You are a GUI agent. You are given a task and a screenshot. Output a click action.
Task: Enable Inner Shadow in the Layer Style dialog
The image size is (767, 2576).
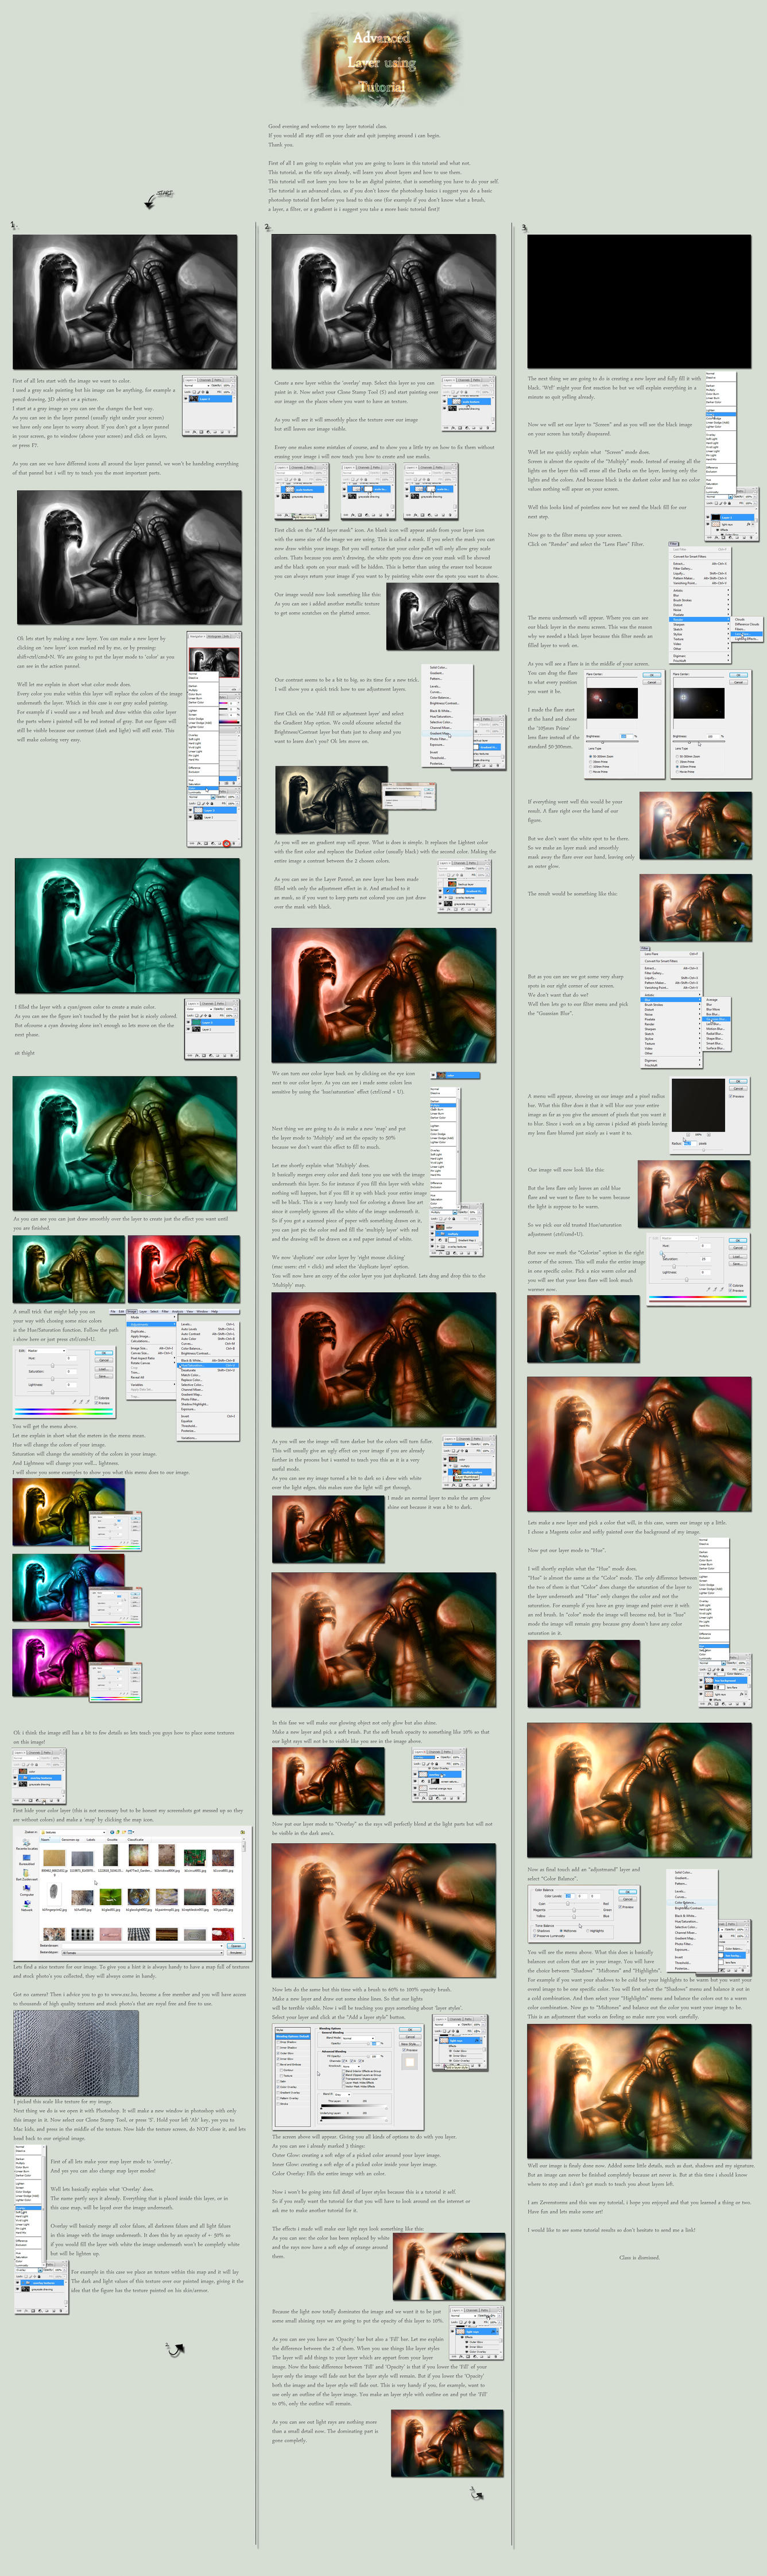(x=277, y=2048)
